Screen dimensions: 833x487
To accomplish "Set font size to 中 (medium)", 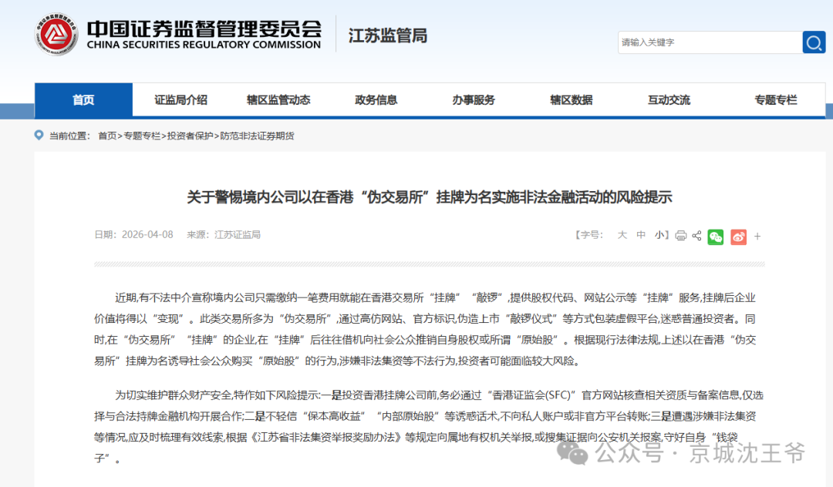I will pos(641,235).
